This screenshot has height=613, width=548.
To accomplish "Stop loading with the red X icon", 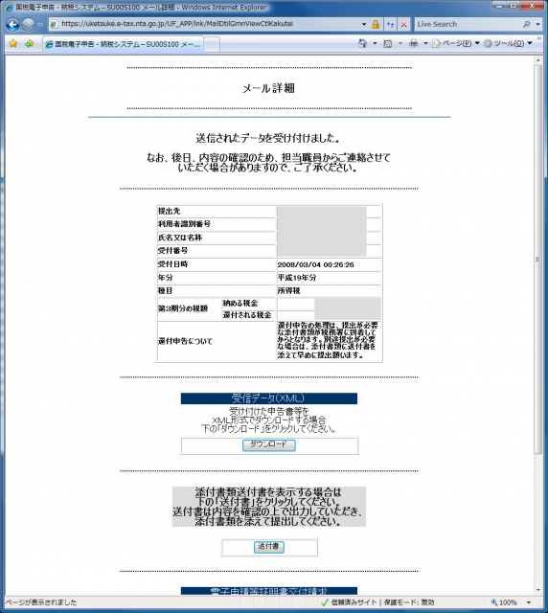I will click(x=404, y=24).
